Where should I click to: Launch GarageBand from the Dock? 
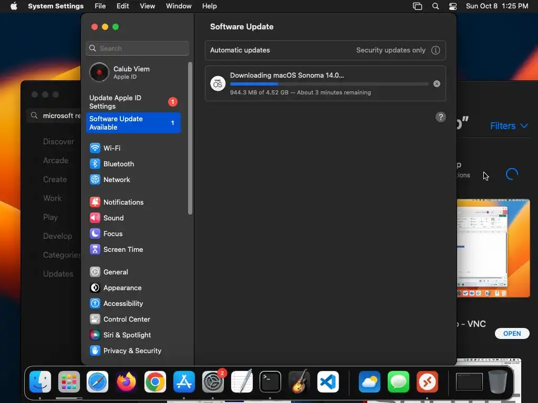pos(299,381)
